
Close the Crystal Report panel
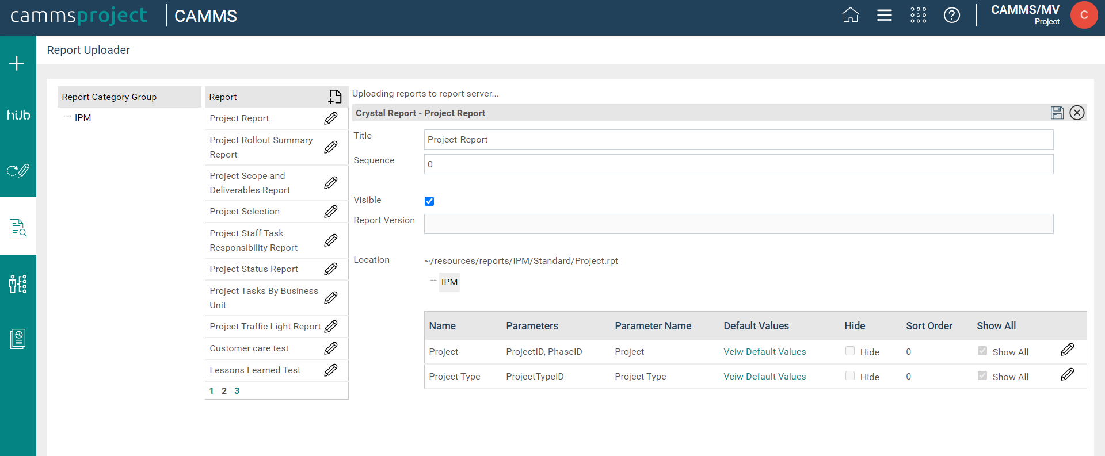[1077, 113]
